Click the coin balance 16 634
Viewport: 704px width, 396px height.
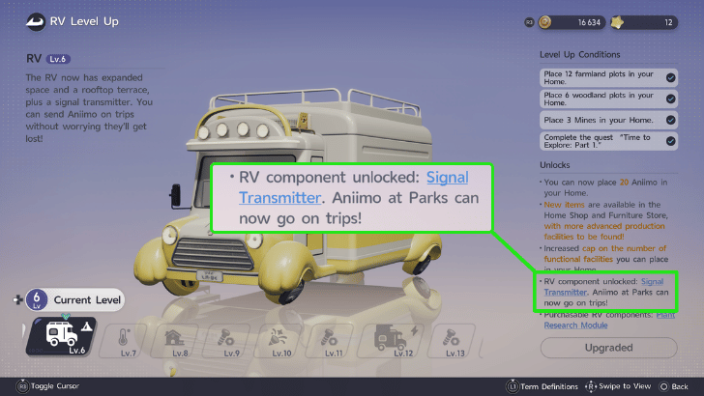click(x=589, y=22)
